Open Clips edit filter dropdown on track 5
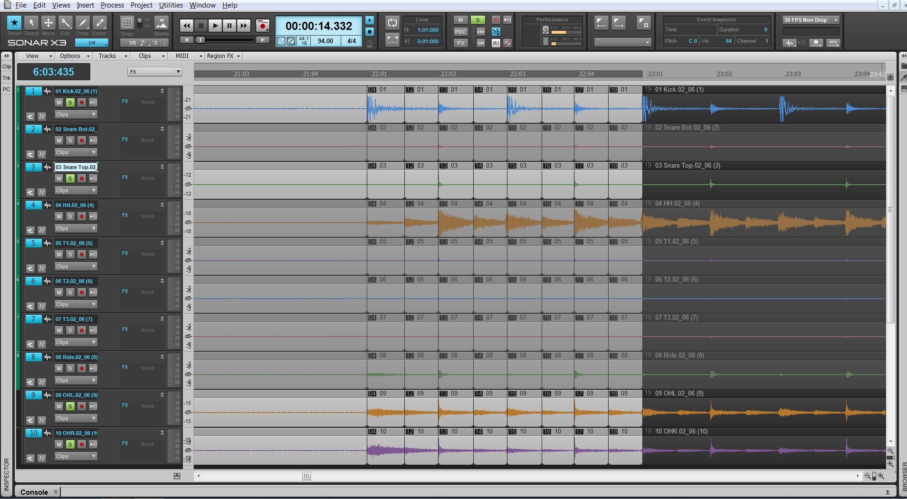Viewport: 907px width, 499px height. [76, 266]
